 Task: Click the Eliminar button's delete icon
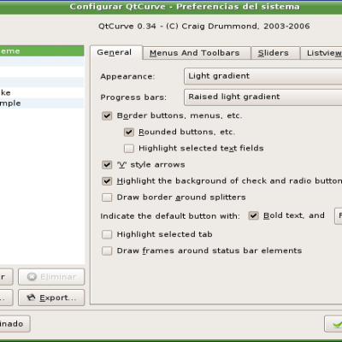pos(32,277)
